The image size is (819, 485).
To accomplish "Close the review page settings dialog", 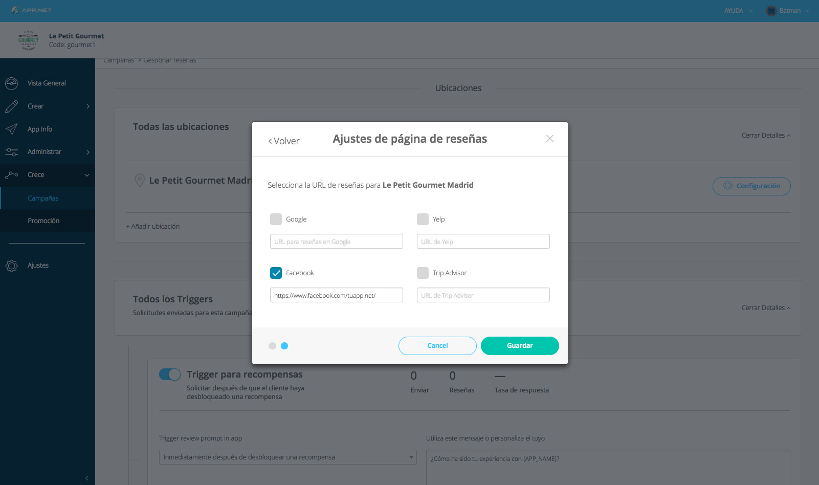I will pos(550,139).
